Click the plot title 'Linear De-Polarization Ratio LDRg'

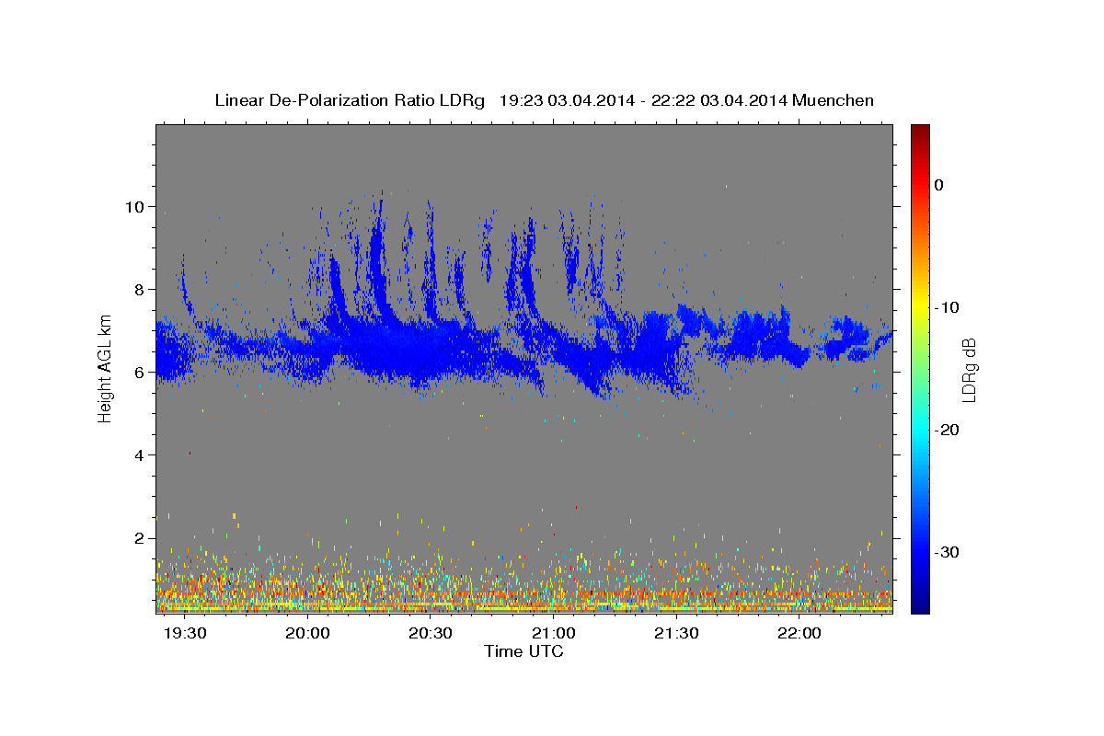click(350, 100)
